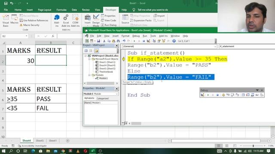Click Step Into icon in Debug toolbar

(x=228, y=95)
